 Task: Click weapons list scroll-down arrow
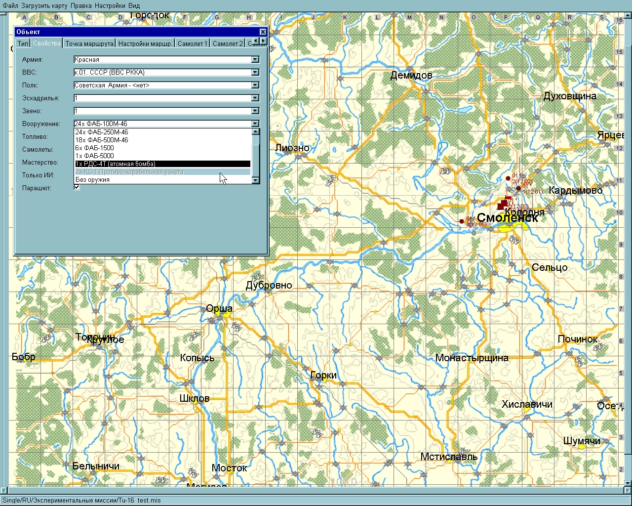pyautogui.click(x=255, y=180)
